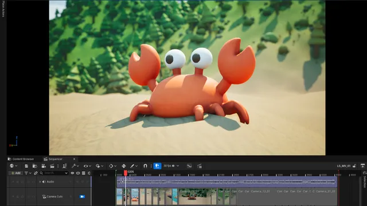The image size is (367, 206).
Task: Click the XYZ axis gizmo in viewport
Action: point(14,142)
